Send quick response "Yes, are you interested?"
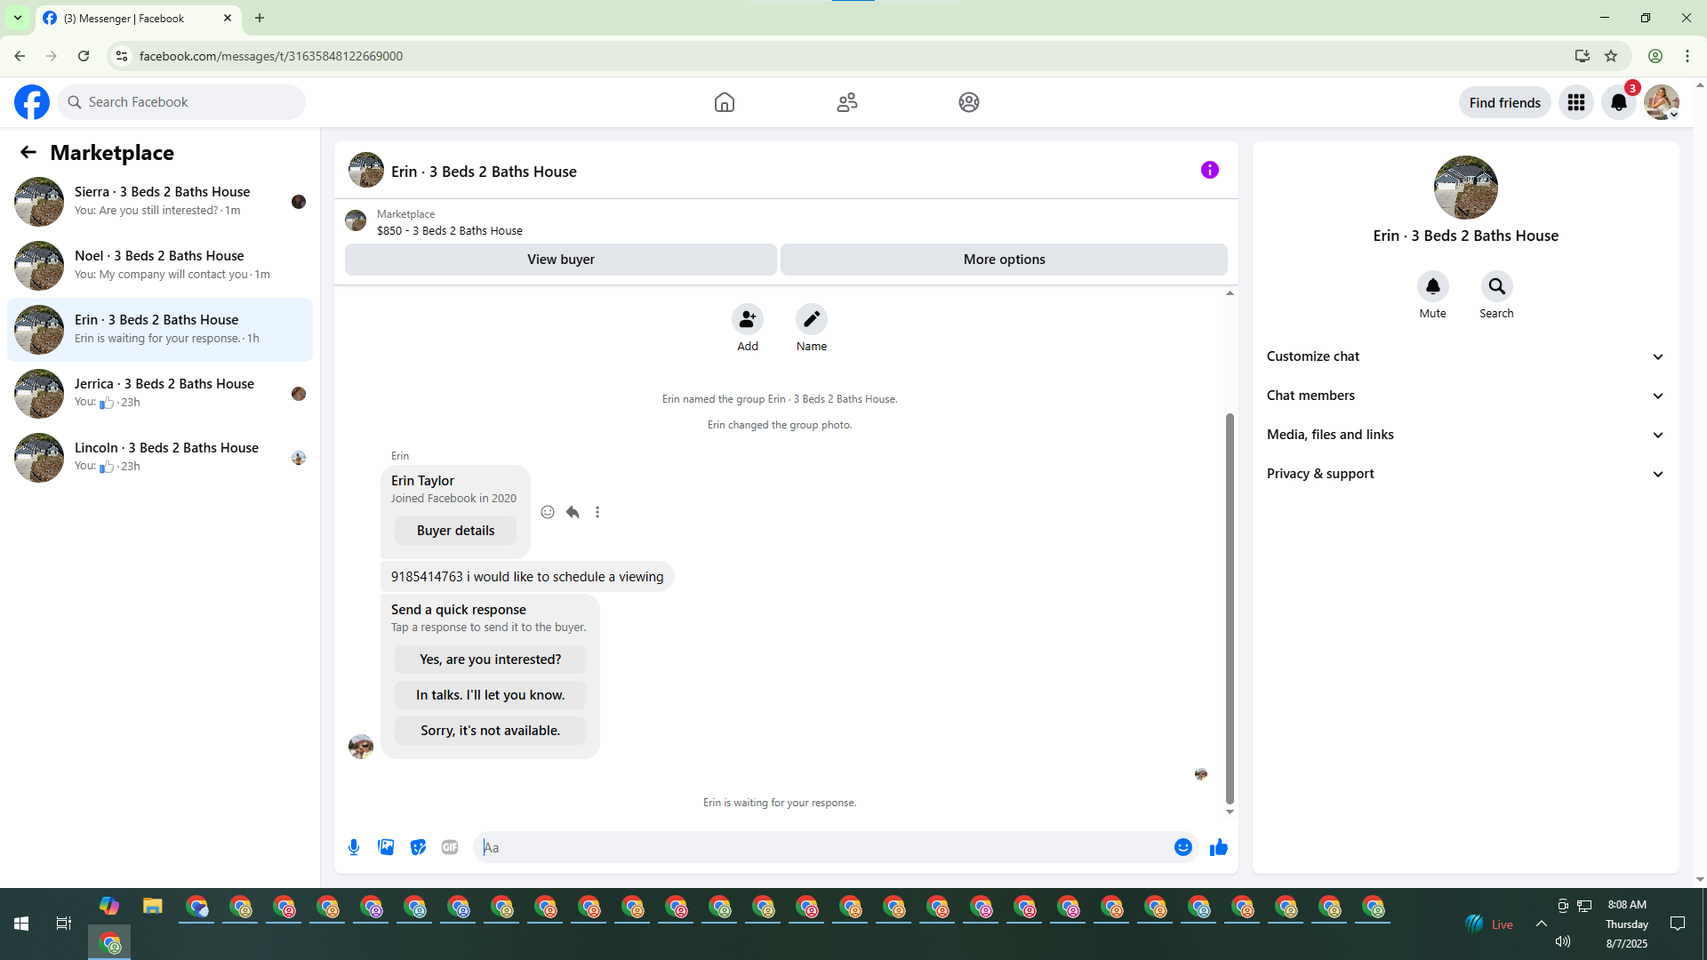This screenshot has width=1707, height=960. pos(490,660)
